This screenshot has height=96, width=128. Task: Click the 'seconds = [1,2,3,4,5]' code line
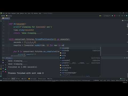[x=25, y=42]
